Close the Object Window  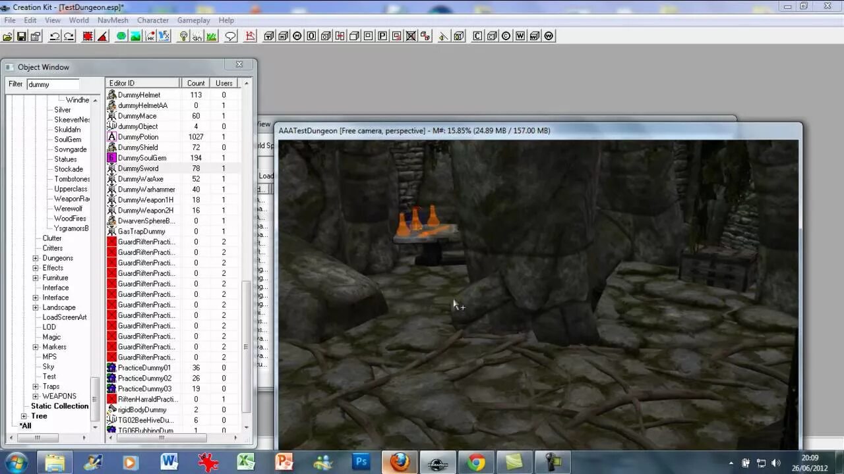click(239, 65)
